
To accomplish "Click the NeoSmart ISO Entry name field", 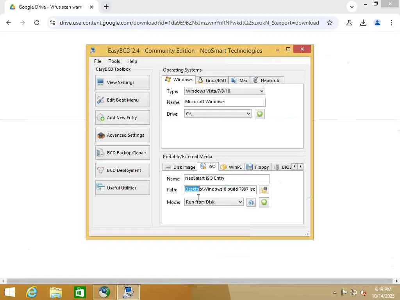I will coord(227,178).
